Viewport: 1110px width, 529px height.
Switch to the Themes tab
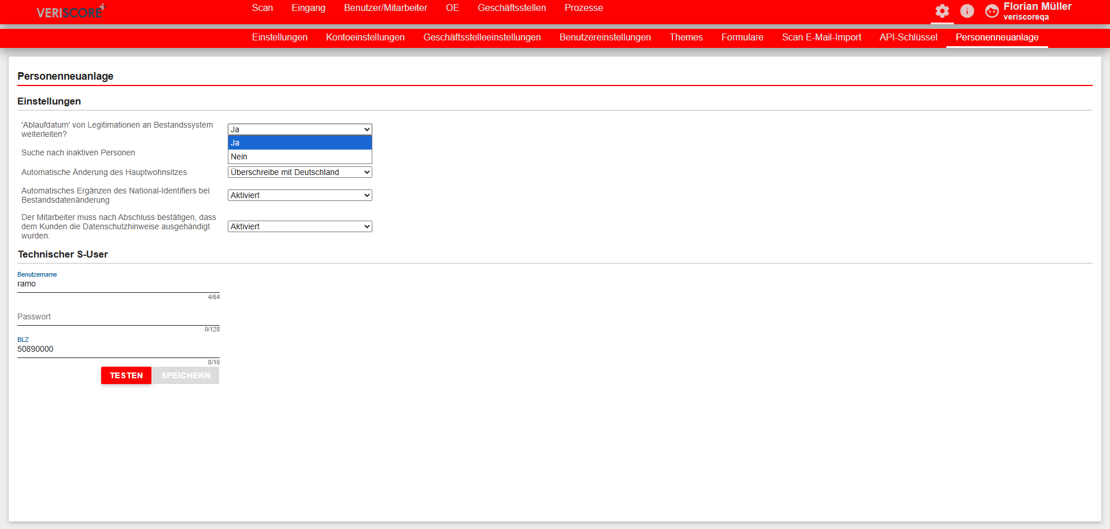point(686,37)
